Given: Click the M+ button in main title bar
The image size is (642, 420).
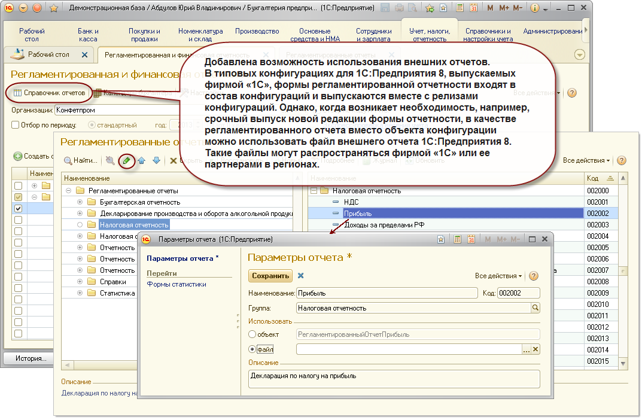Looking at the screenshot, I should [504, 8].
